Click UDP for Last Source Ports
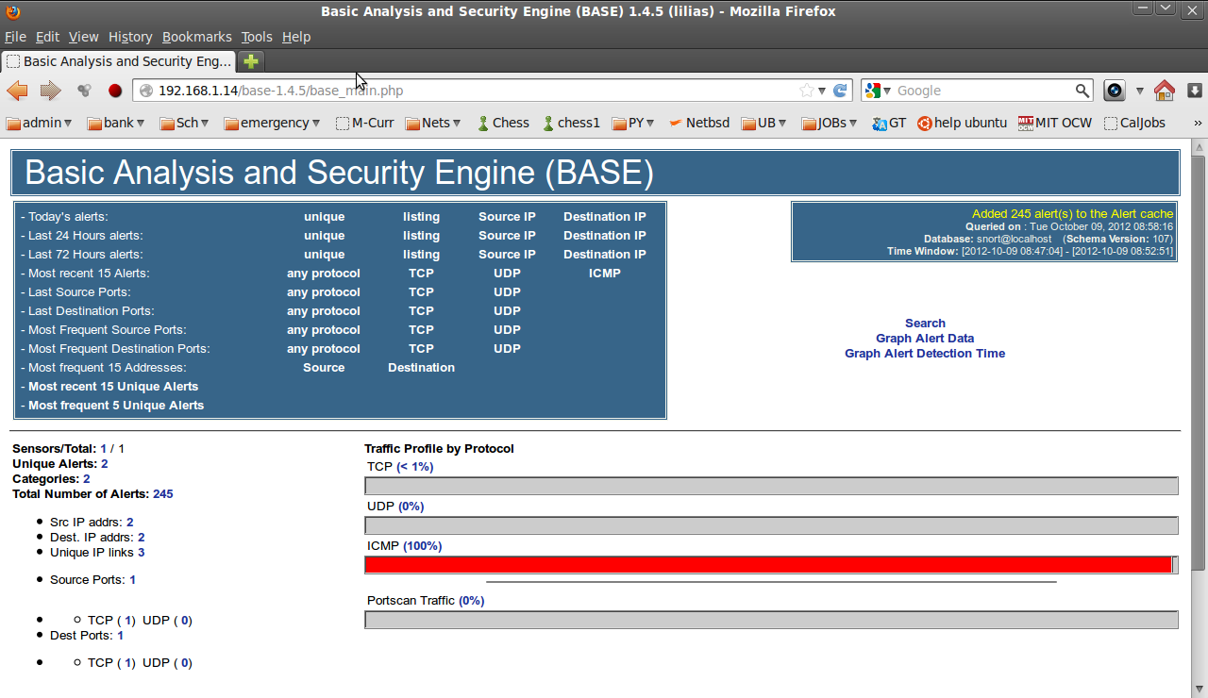The height and width of the screenshot is (698, 1208). click(507, 292)
